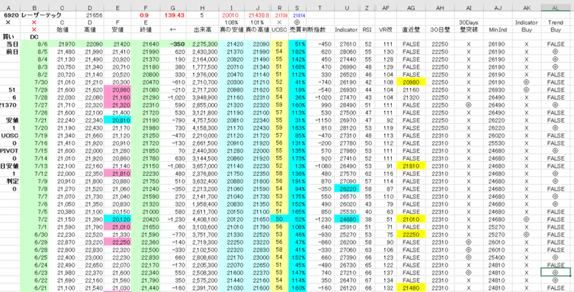Click the bold -350 change cell for 8/6
Viewport: 574px width, 292px height.
[x=174, y=44]
